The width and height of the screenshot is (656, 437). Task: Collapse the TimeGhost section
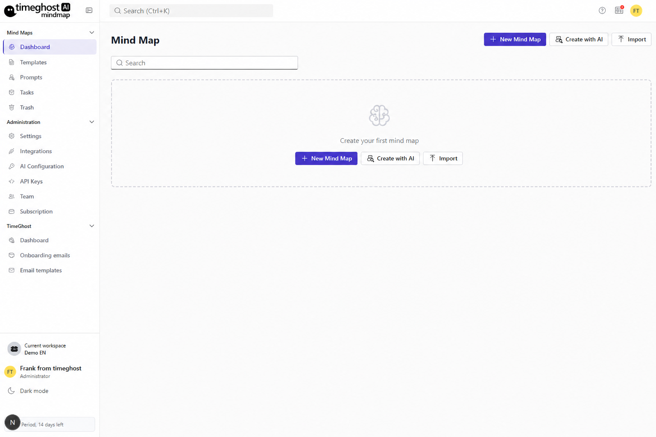[91, 226]
